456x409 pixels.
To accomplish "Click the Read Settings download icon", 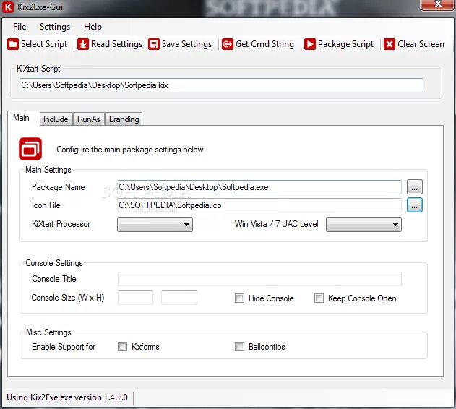I will click(83, 44).
